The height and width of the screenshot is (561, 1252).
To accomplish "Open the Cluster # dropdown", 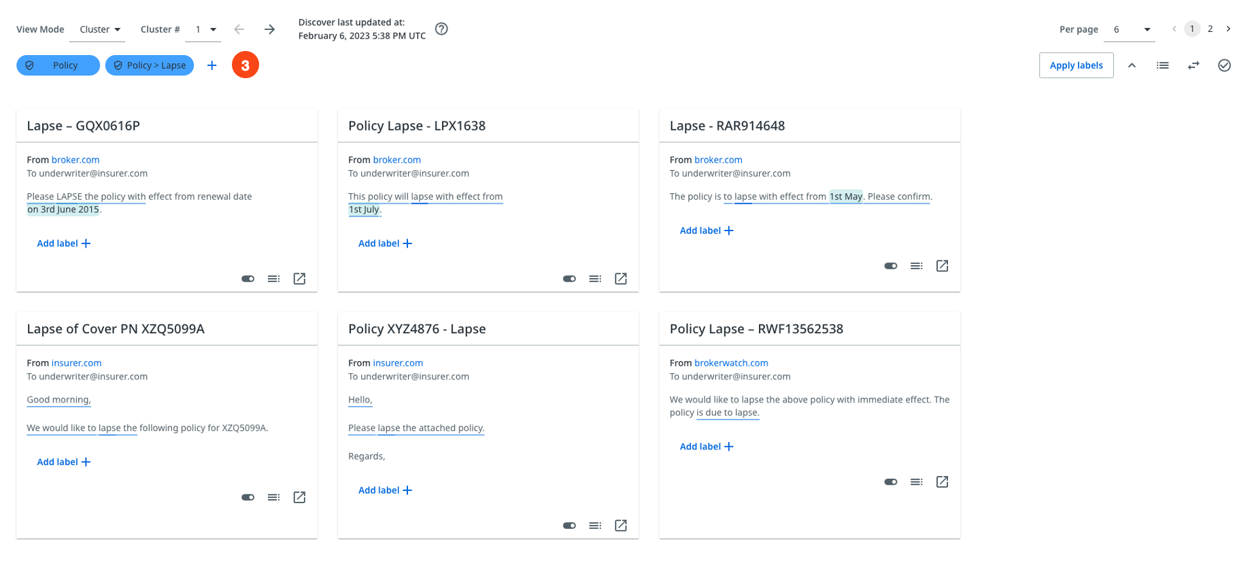I will tap(205, 29).
